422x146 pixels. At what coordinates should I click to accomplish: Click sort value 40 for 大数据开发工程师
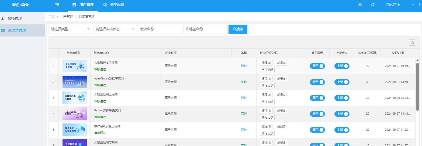pos(368,66)
